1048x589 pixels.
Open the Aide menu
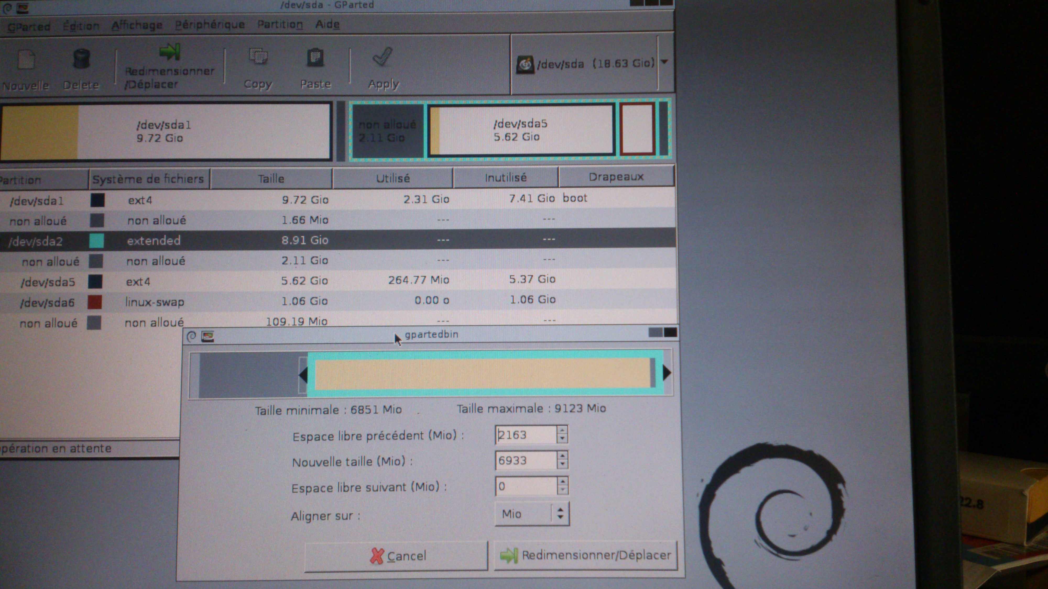327,24
